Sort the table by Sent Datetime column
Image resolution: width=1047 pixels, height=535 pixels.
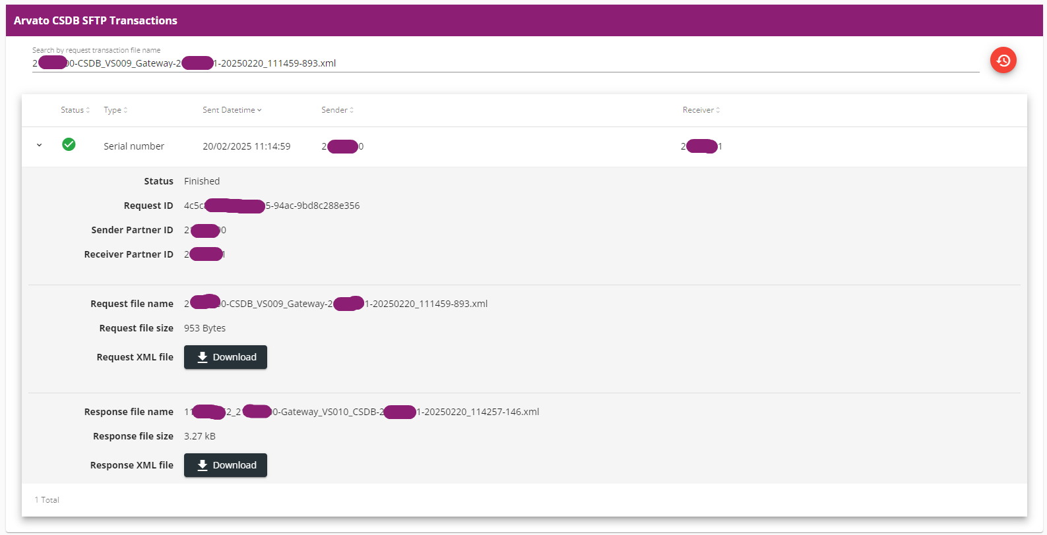tap(232, 110)
